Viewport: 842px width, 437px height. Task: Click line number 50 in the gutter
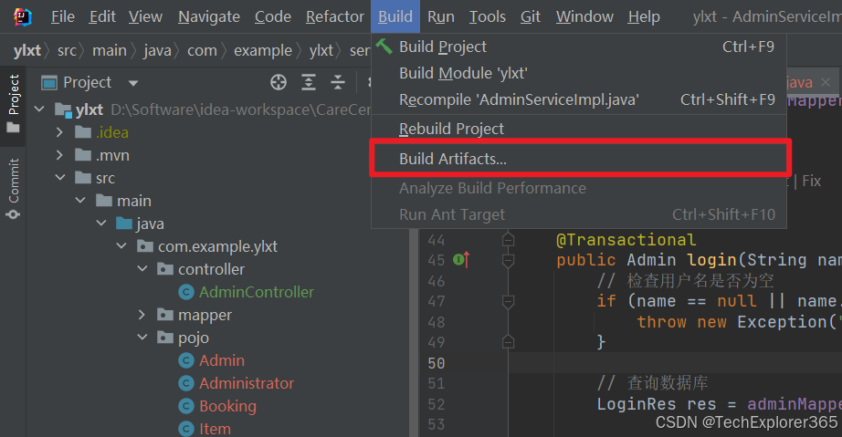point(437,363)
